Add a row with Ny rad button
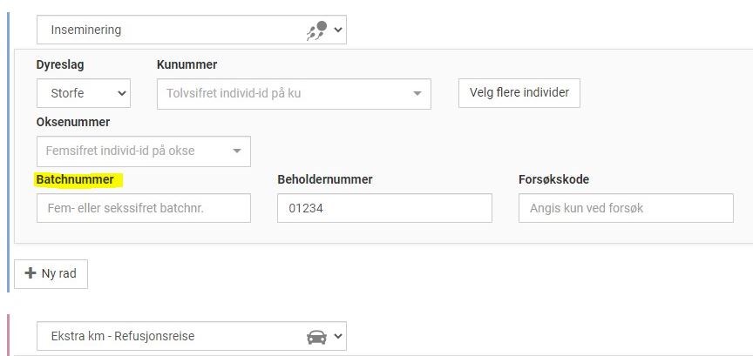This screenshot has height=356, width=753. pos(51,274)
